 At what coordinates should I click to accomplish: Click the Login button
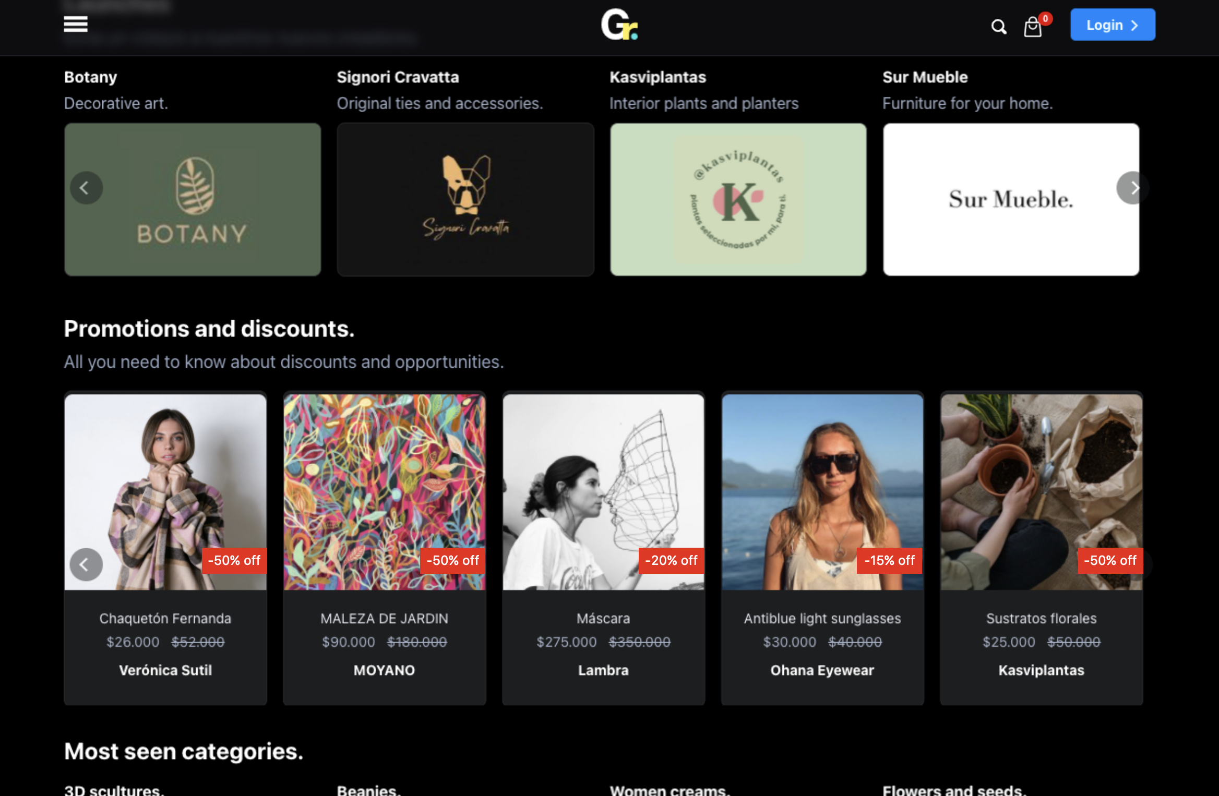[1113, 25]
